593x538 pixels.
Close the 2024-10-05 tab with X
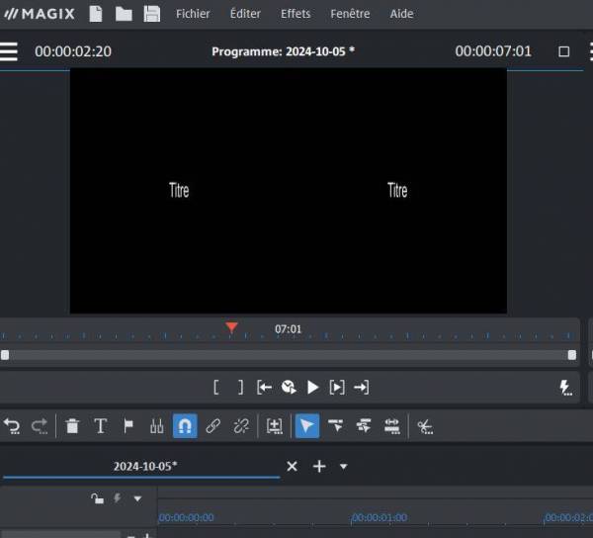pyautogui.click(x=292, y=466)
